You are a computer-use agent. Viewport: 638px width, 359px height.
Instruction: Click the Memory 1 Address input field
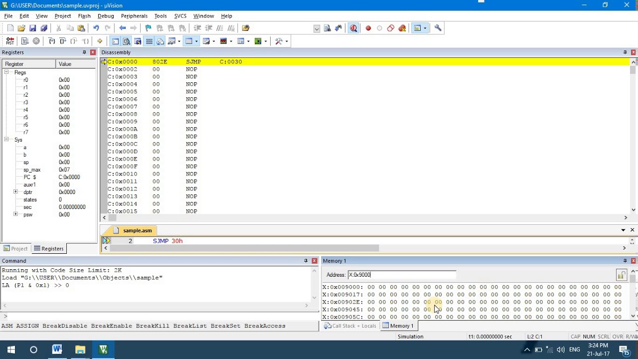pos(401,275)
